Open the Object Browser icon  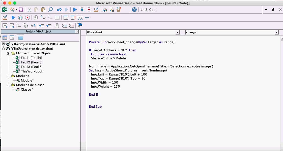click(x=119, y=10)
